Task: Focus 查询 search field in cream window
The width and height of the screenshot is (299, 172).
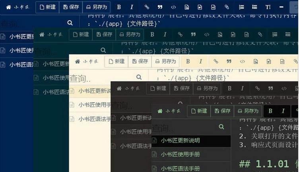Action: click(x=102, y=78)
